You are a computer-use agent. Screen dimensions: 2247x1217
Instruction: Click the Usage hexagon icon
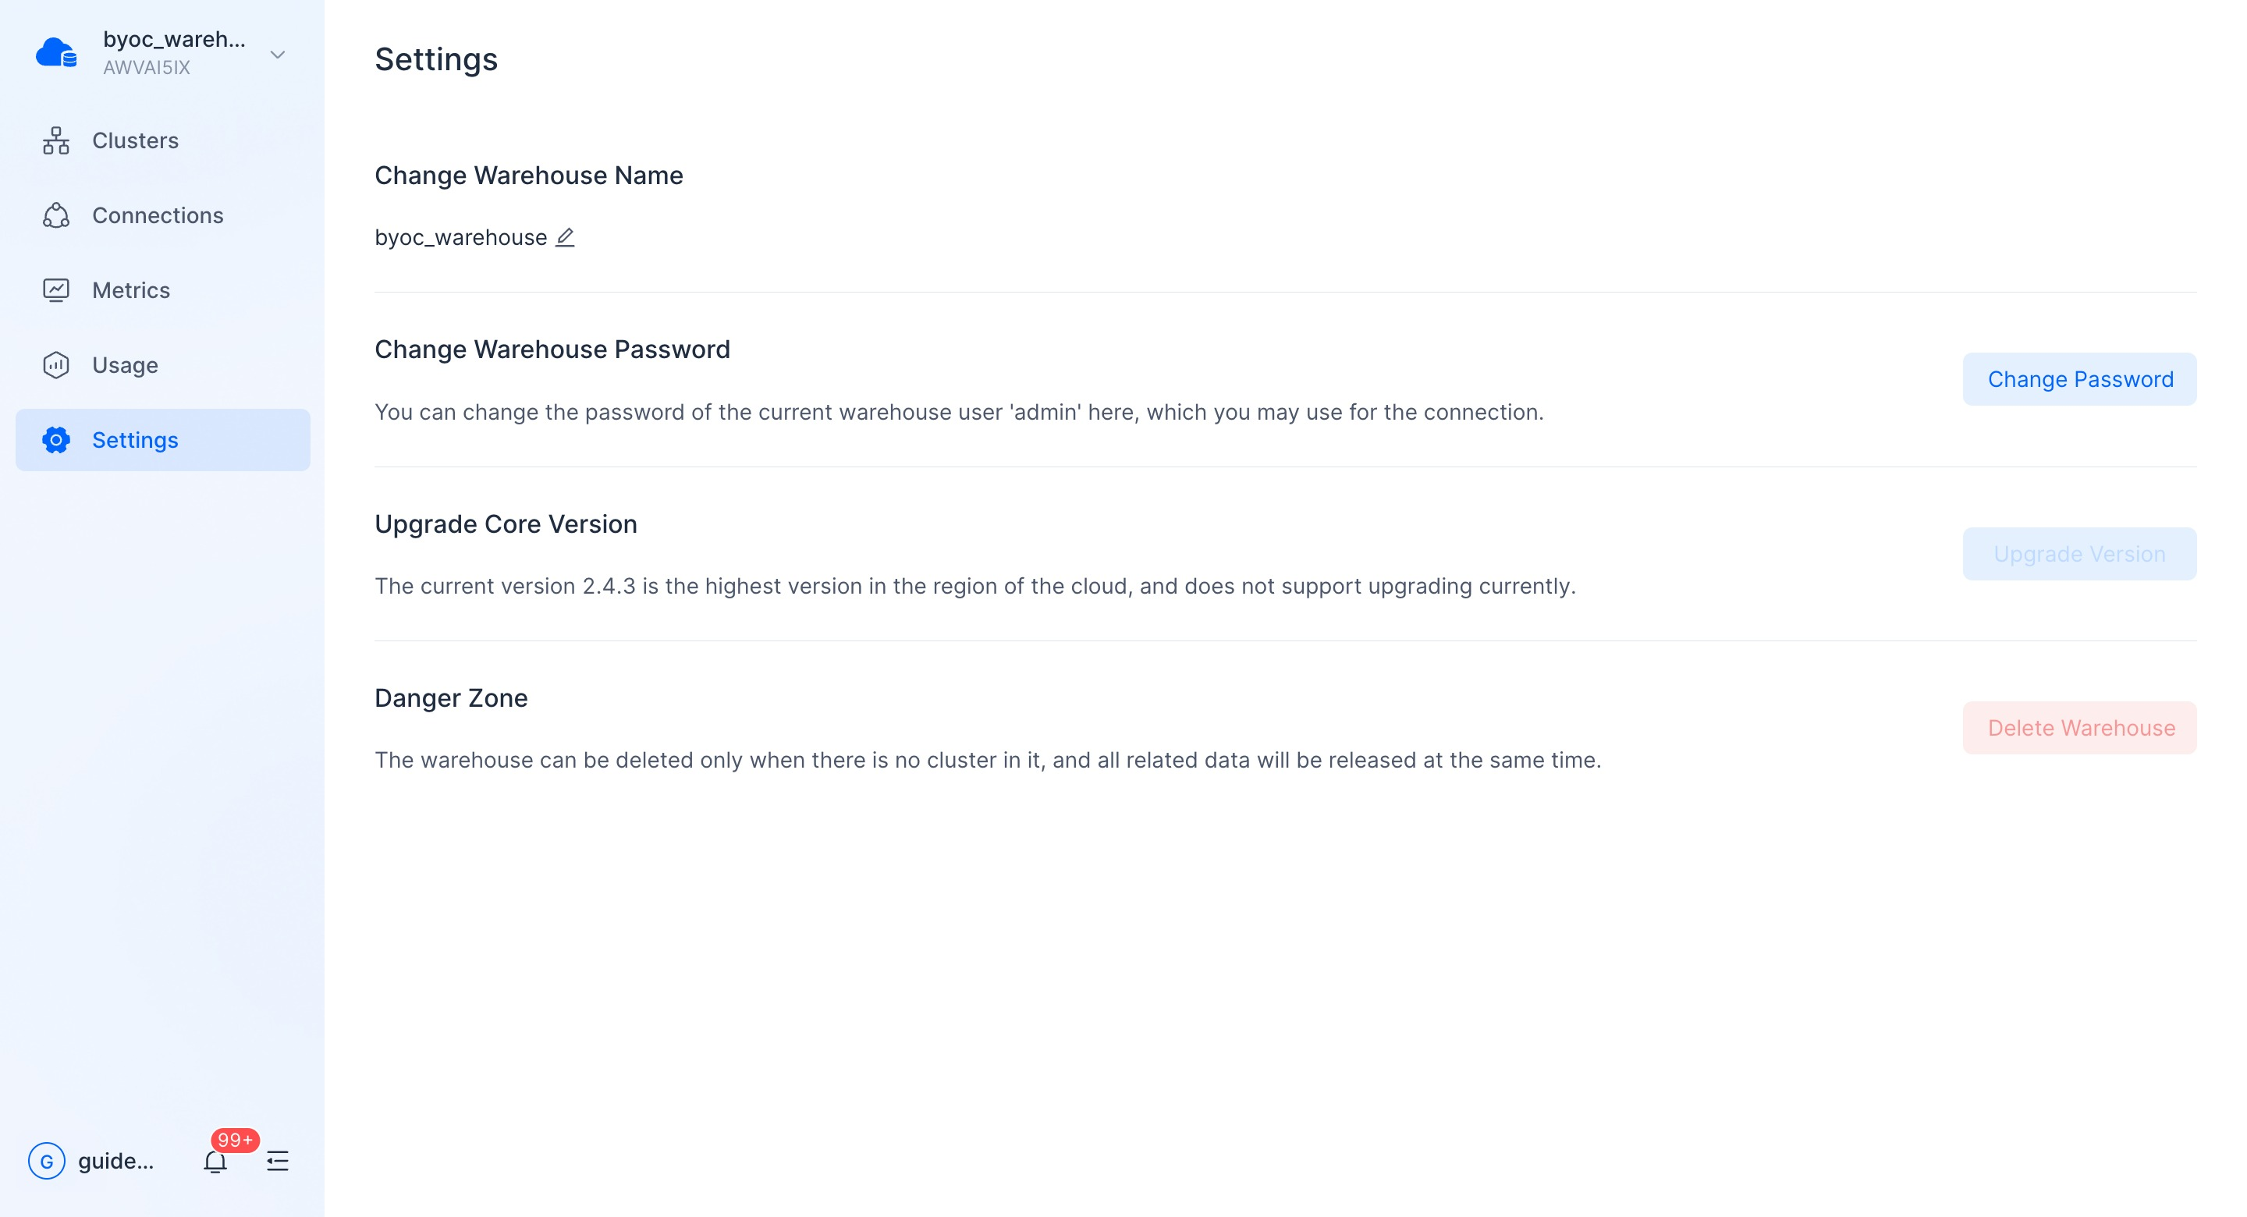[x=56, y=364]
